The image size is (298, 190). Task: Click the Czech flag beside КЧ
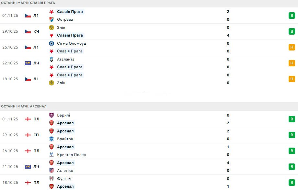[x=28, y=31]
